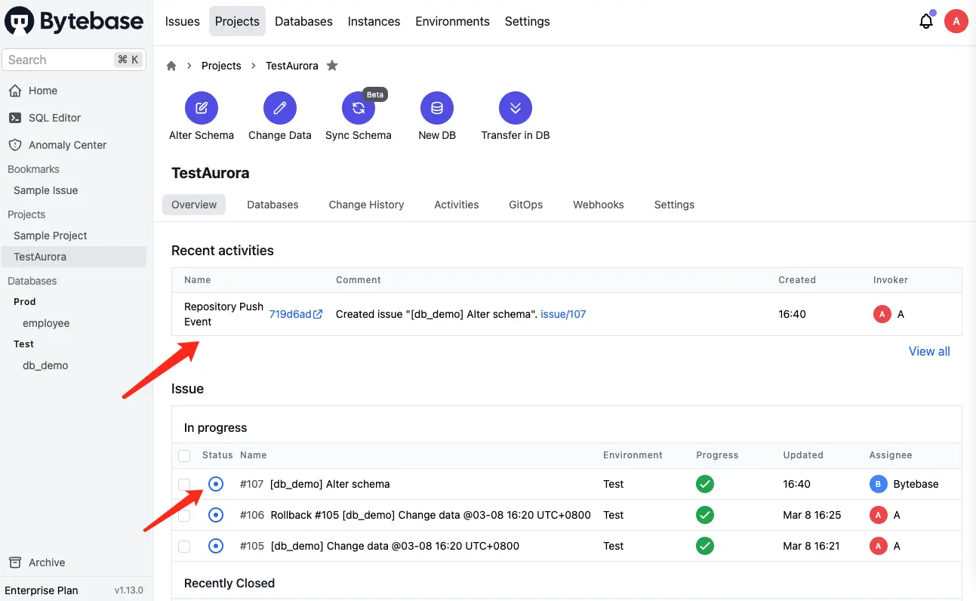Switch to the Change History tab
976x601 pixels.
(x=366, y=205)
